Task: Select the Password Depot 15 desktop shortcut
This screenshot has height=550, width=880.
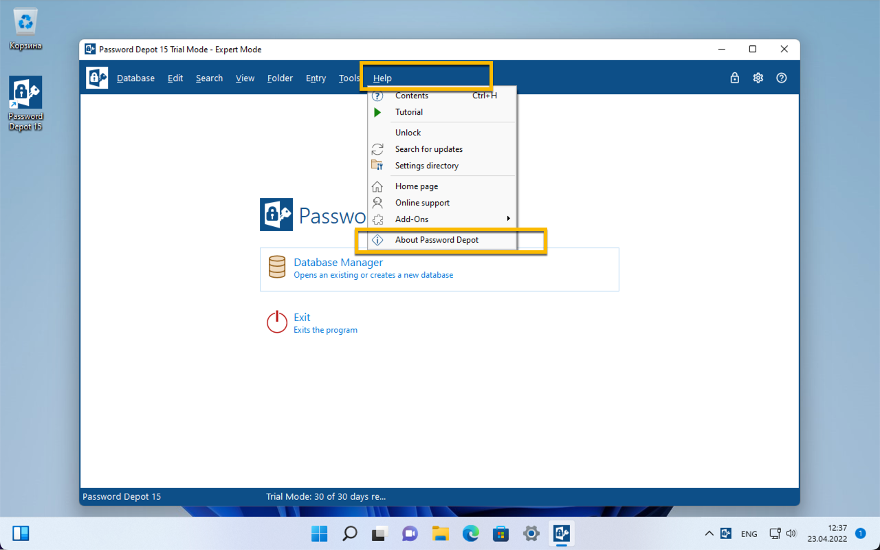Action: tap(25, 103)
